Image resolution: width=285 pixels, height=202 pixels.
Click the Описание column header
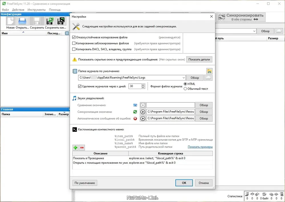pyautogui.click(x=100, y=153)
